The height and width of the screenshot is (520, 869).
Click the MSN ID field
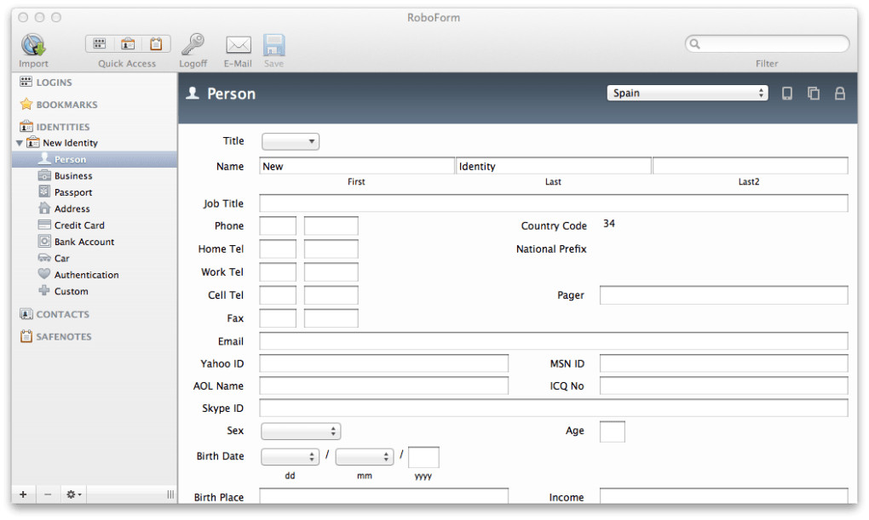[724, 363]
